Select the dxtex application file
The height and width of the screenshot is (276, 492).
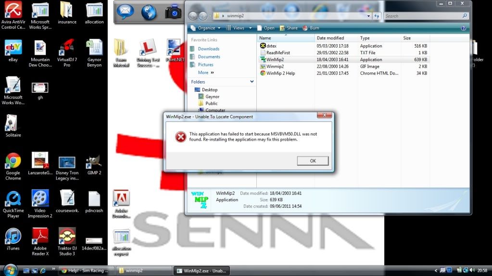[x=271, y=46]
